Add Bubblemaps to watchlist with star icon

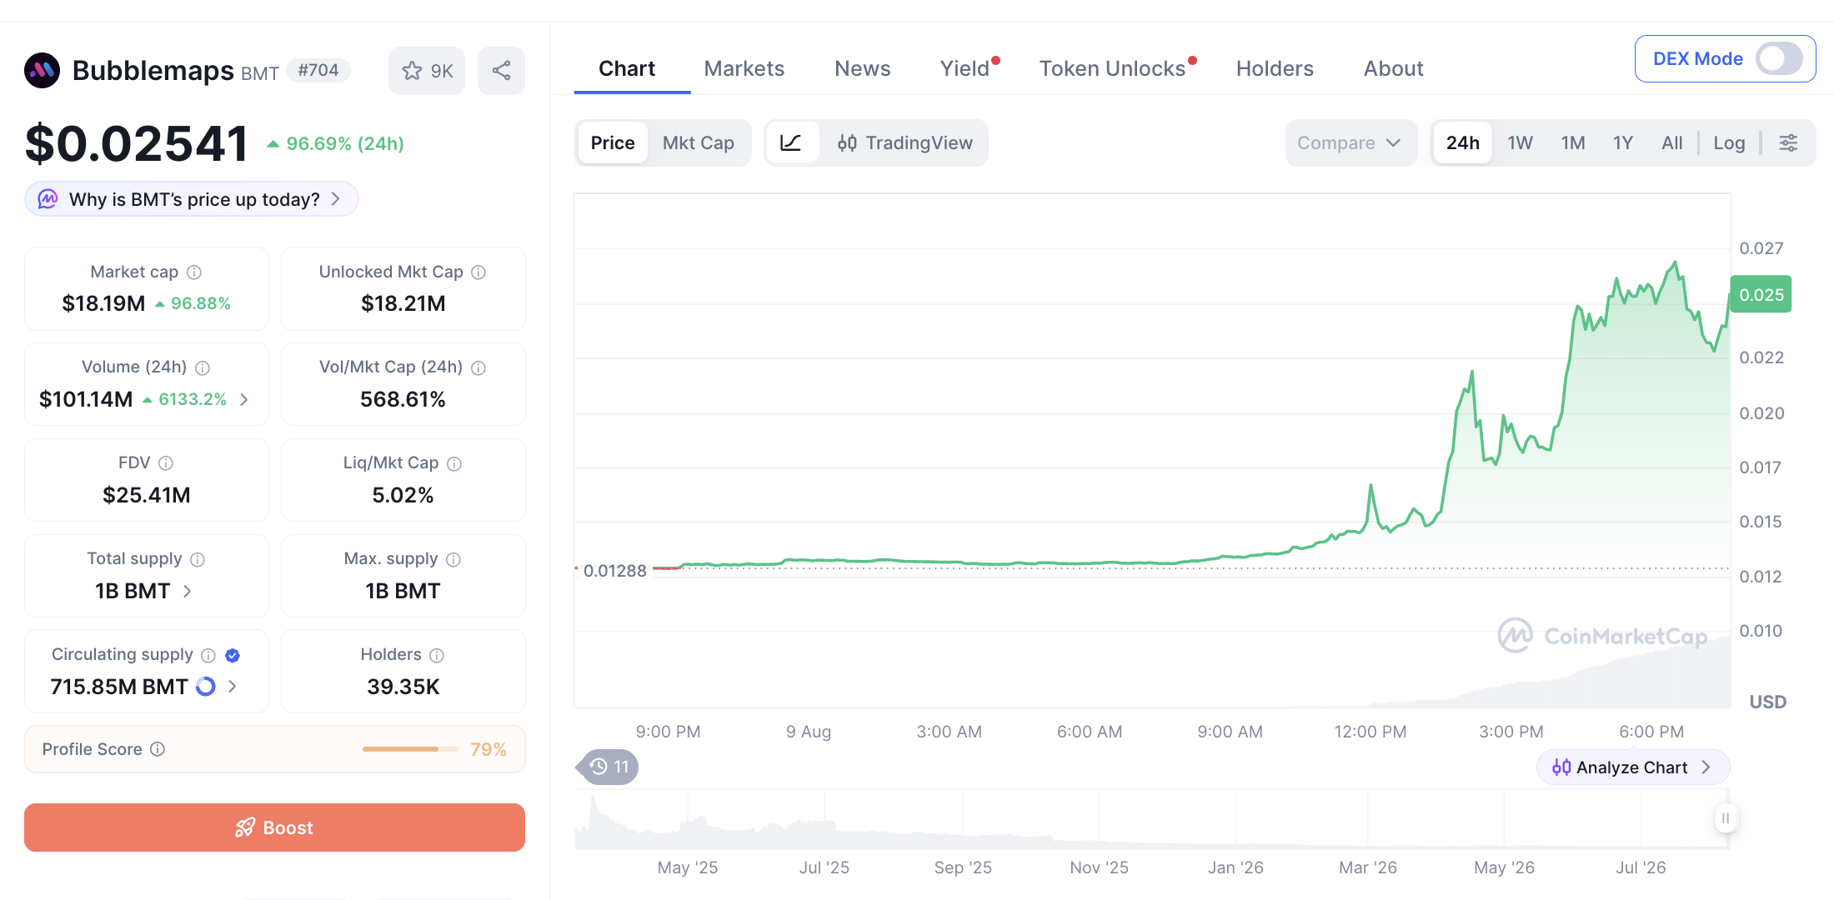426,71
